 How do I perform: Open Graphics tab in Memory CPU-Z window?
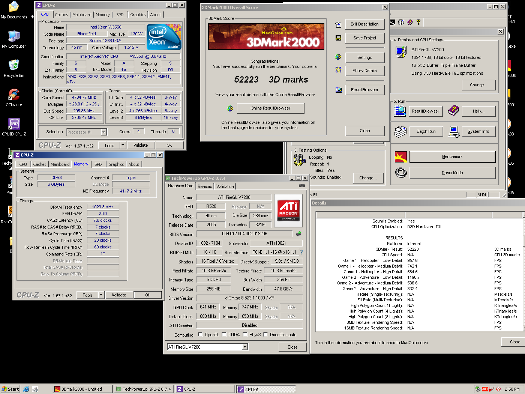[116, 164]
